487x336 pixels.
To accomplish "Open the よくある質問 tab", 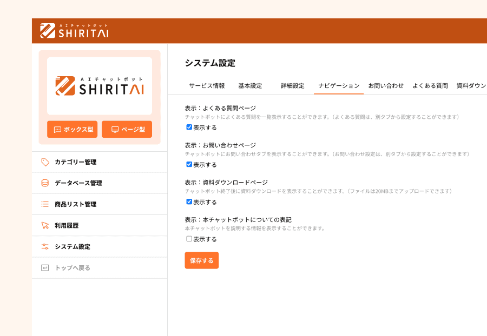I will 430,86.
